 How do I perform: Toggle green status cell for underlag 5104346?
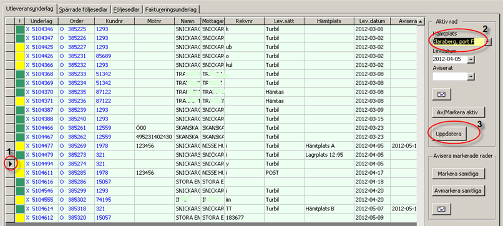[20, 29]
